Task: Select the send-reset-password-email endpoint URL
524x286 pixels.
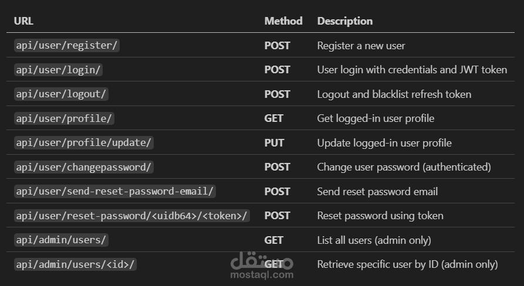Action: tap(115, 192)
